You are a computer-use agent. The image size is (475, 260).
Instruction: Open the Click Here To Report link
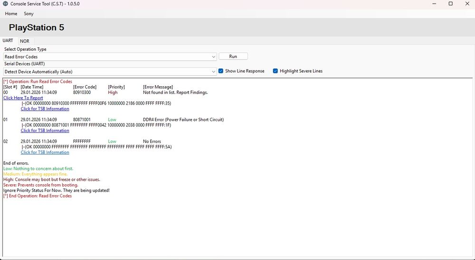pyautogui.click(x=23, y=98)
